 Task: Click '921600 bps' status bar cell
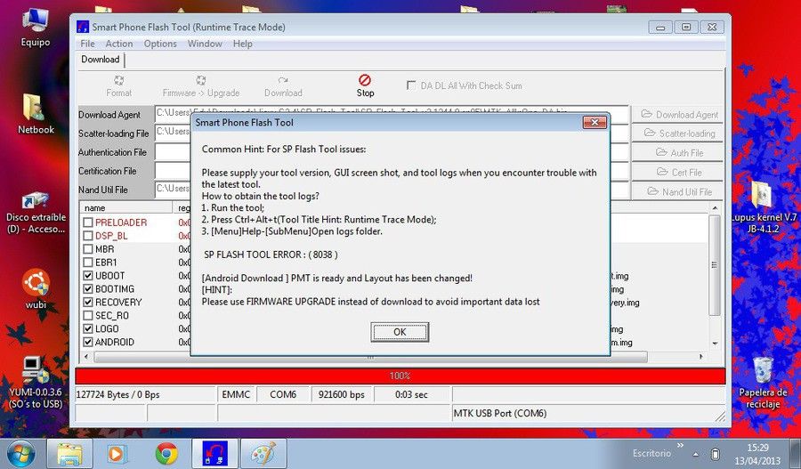click(341, 394)
